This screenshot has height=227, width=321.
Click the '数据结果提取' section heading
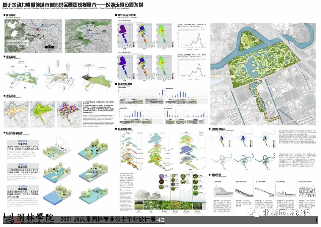click(125, 84)
